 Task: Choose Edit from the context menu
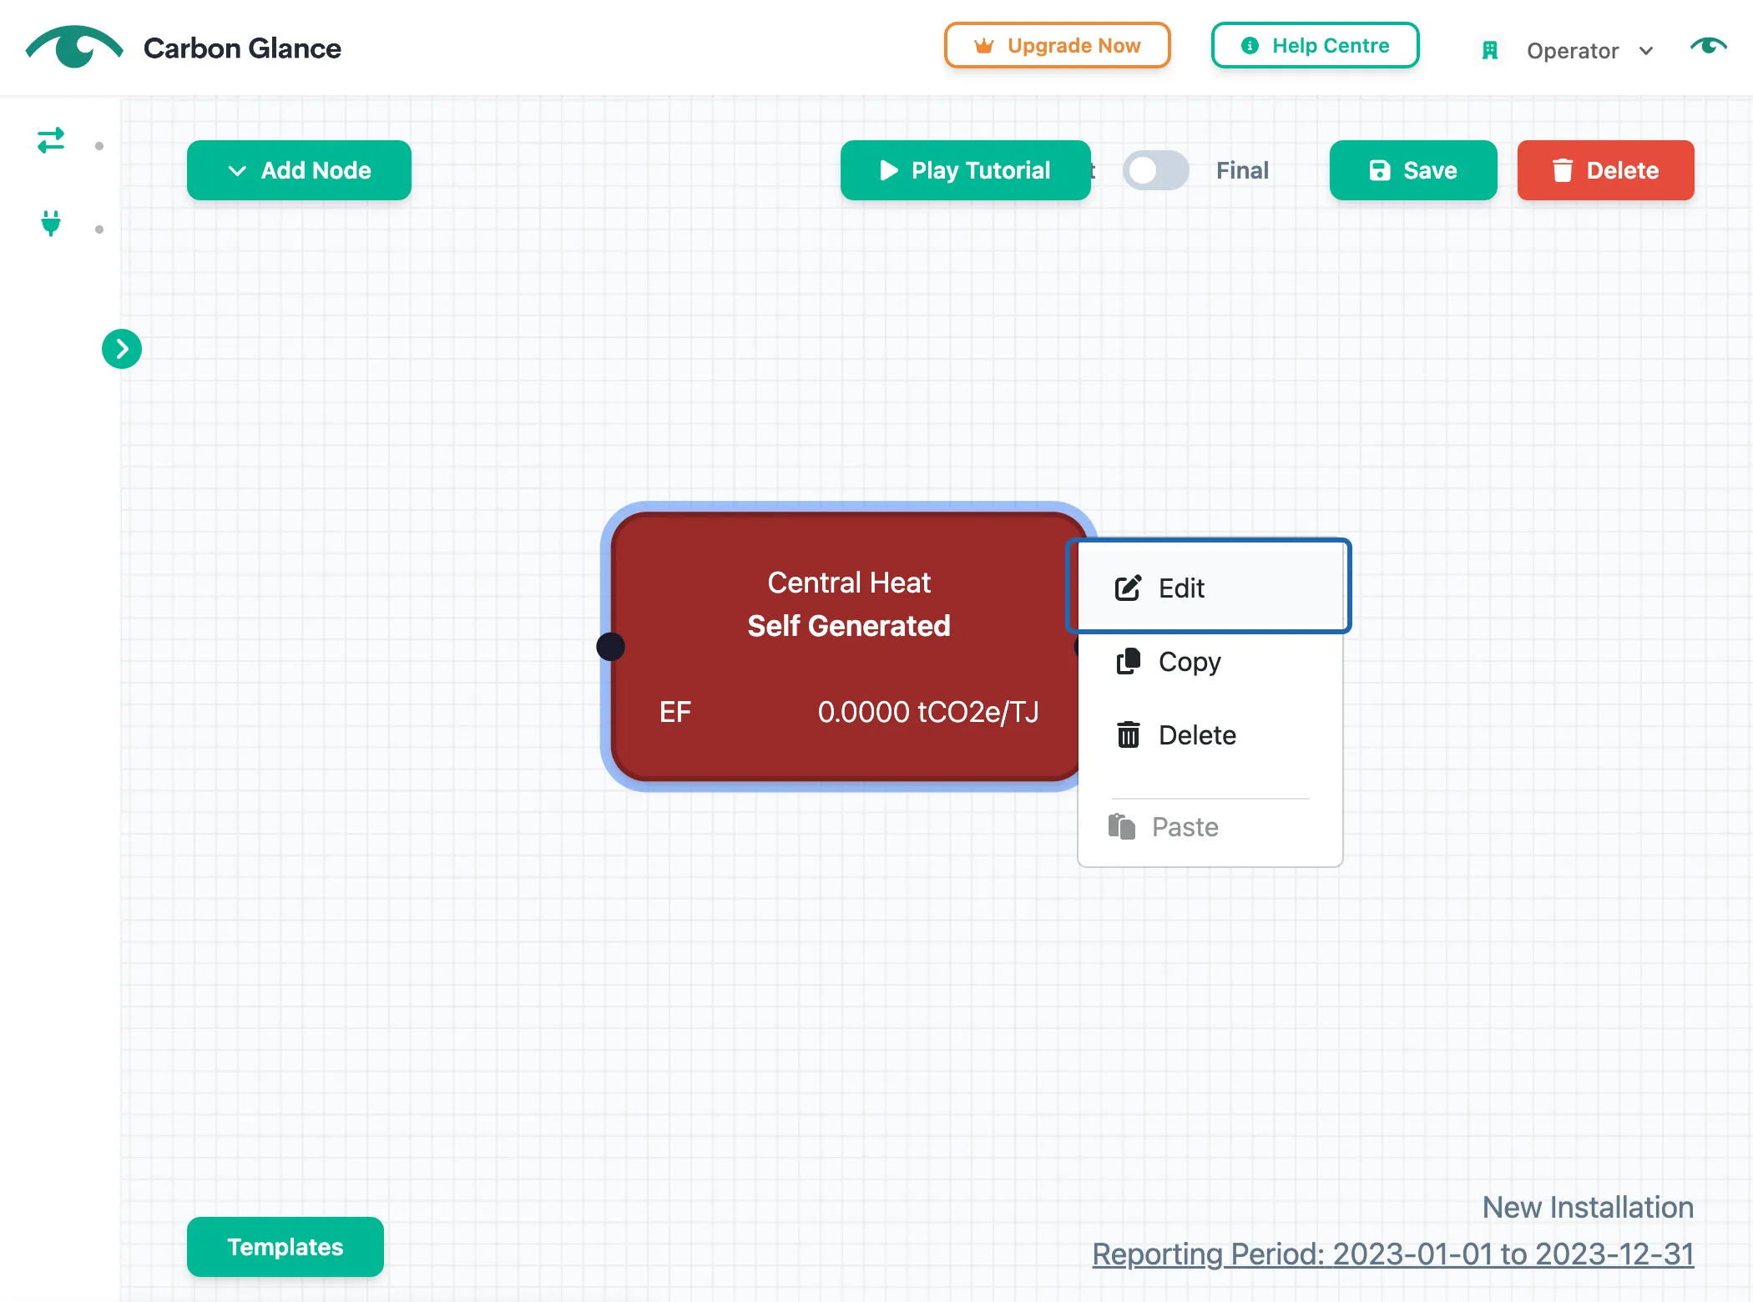tap(1210, 588)
